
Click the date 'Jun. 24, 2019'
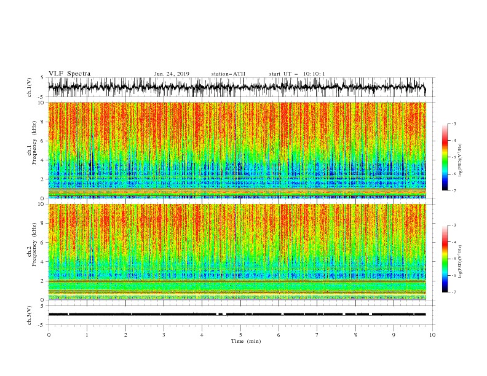coord(172,74)
